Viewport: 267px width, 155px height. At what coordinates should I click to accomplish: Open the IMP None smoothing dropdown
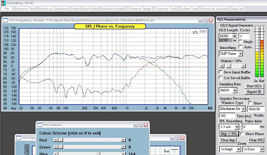click(x=240, y=54)
